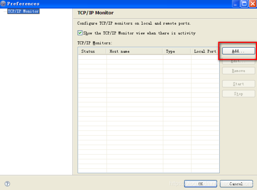Uncheck Show the TCP/IP Monitor view checkbox
The height and width of the screenshot is (190, 257).
coord(80,33)
